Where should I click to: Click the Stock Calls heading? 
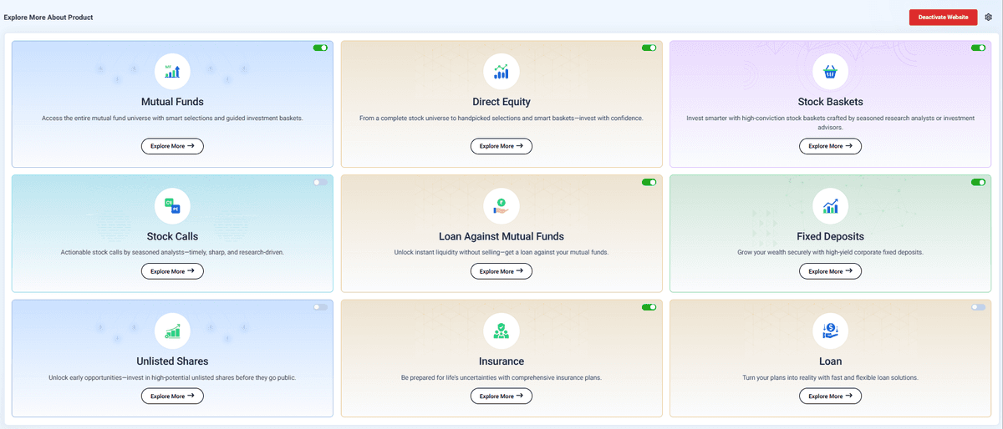(172, 237)
